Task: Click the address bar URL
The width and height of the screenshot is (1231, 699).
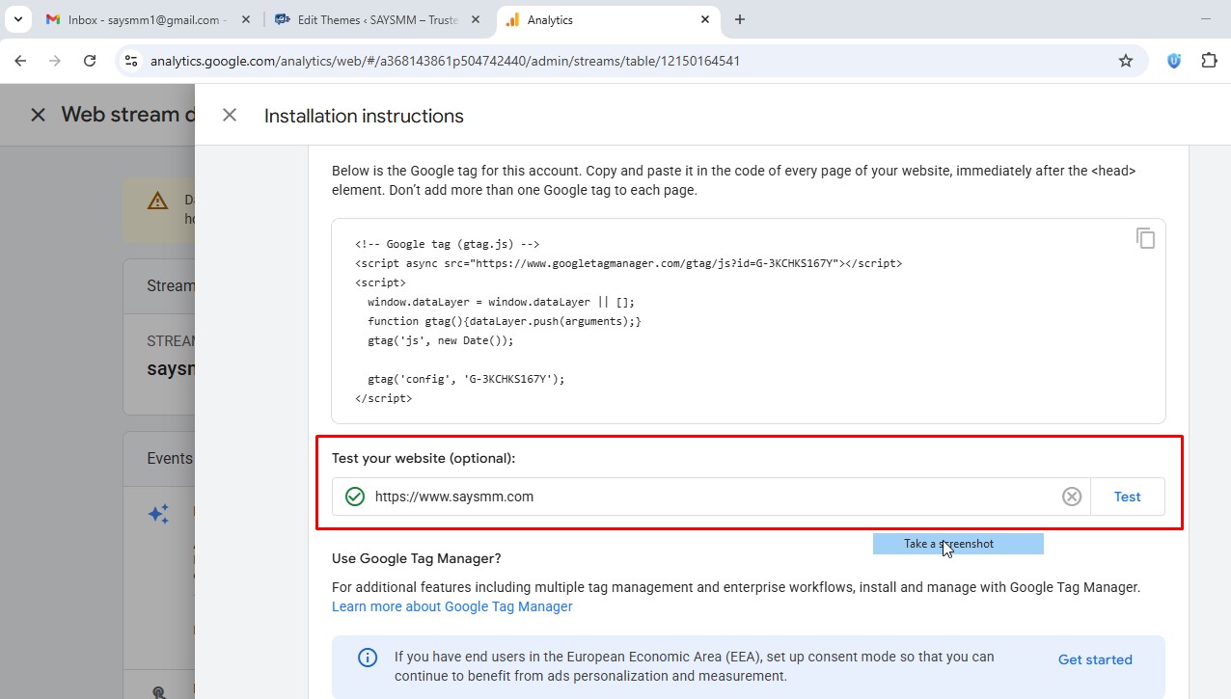Action: pos(444,61)
